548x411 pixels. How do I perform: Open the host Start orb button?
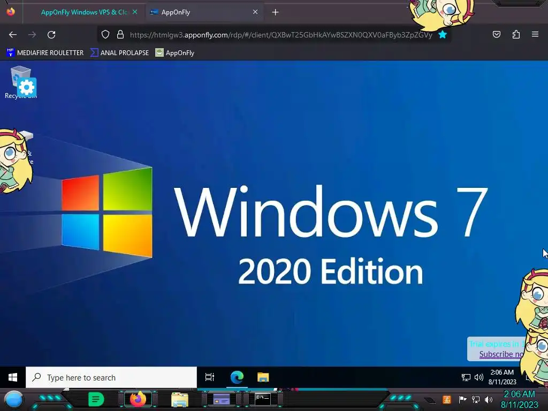[13, 400]
